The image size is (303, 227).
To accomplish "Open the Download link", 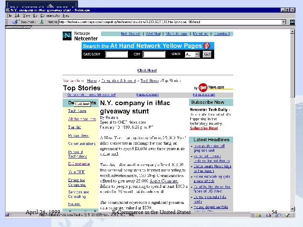I will point(222,34).
